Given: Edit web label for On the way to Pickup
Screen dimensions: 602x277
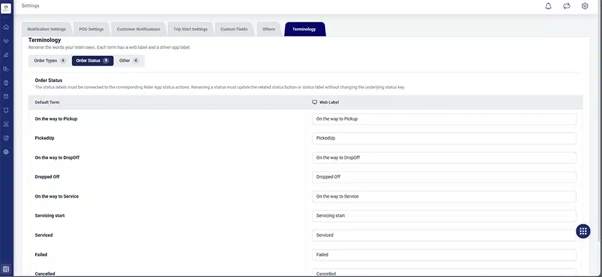Looking at the screenshot, I should 444,119.
